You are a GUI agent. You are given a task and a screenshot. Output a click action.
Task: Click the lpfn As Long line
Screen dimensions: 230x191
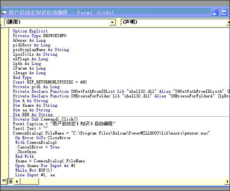click(x=27, y=64)
